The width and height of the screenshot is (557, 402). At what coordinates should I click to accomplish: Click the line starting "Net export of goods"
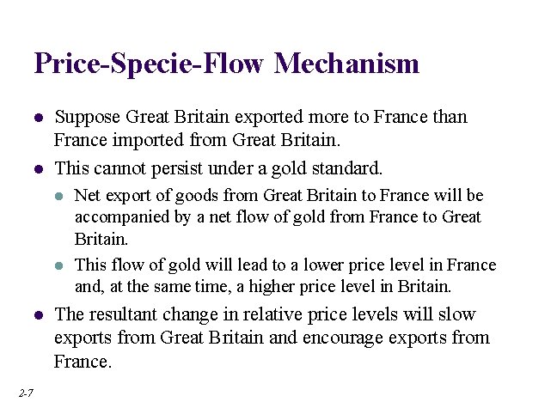(x=278, y=196)
